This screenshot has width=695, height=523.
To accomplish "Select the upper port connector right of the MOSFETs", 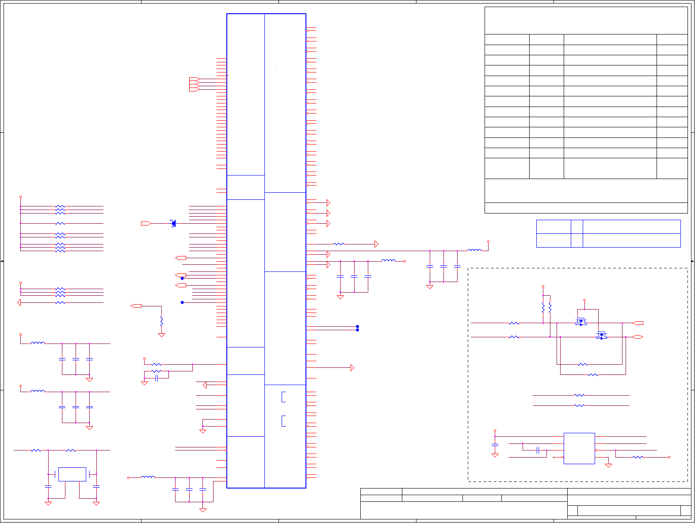I will 638,323.
